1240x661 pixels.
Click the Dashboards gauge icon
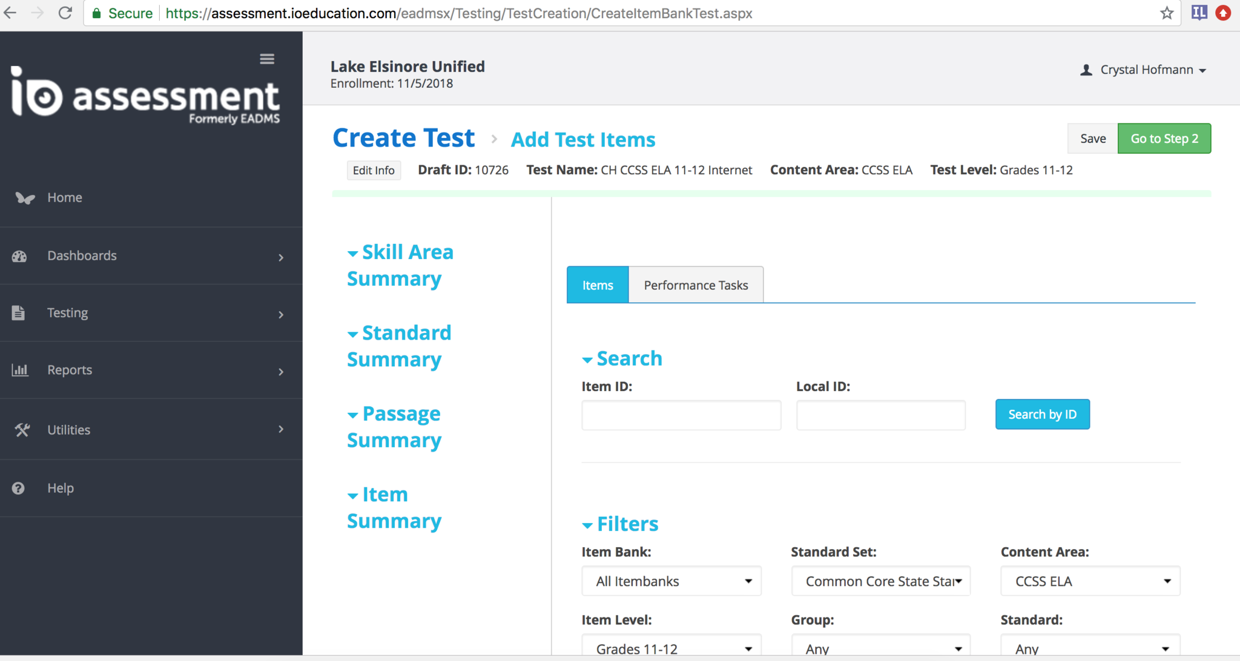click(19, 256)
